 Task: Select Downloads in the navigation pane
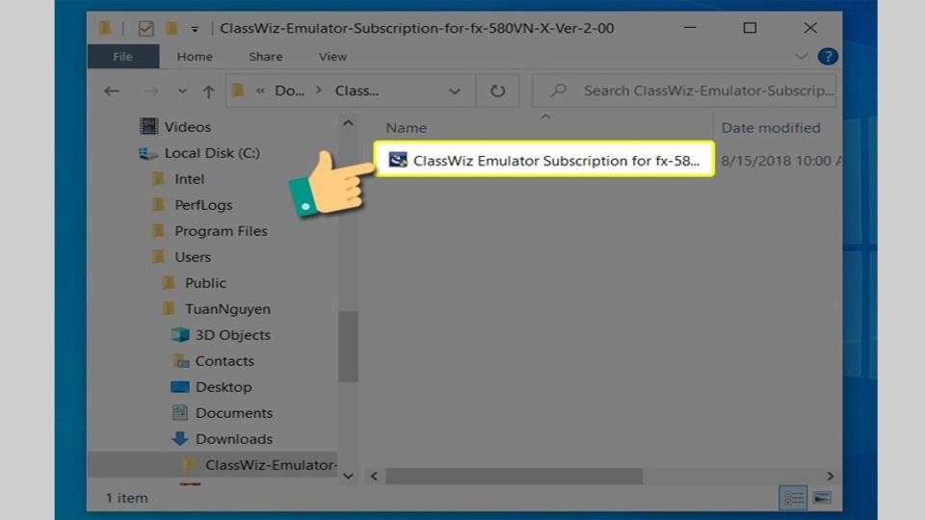(234, 439)
